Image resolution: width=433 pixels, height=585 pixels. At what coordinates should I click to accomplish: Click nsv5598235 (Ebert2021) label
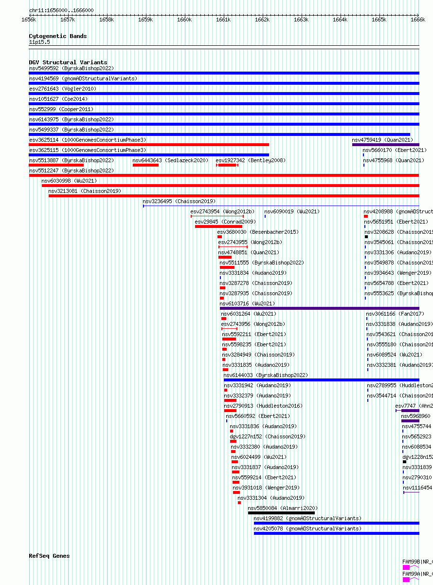[x=254, y=345]
